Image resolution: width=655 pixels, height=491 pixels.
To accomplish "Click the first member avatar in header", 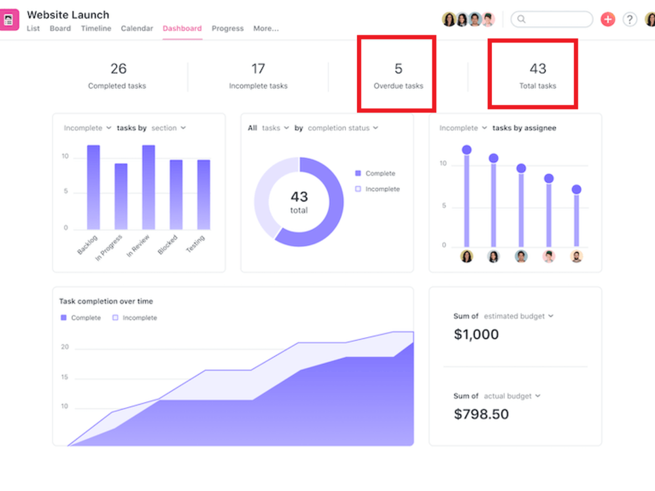I will click(449, 19).
